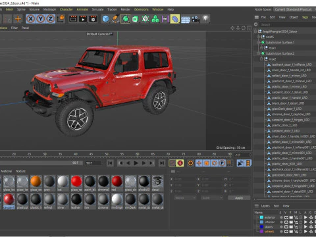Expand the msx1 tree node
The image size is (316, 237).
pyautogui.click(x=261, y=48)
